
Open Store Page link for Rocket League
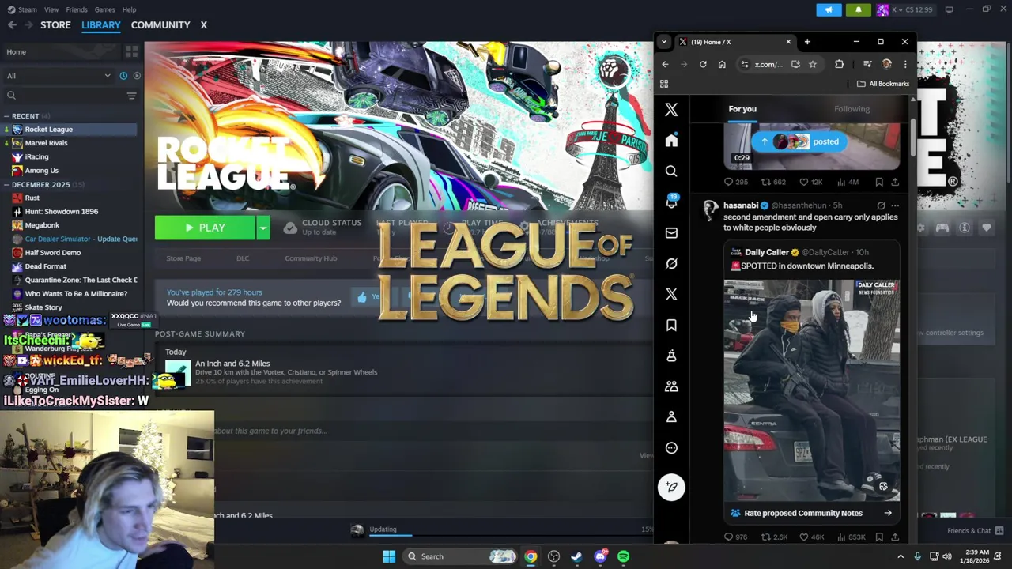click(183, 258)
